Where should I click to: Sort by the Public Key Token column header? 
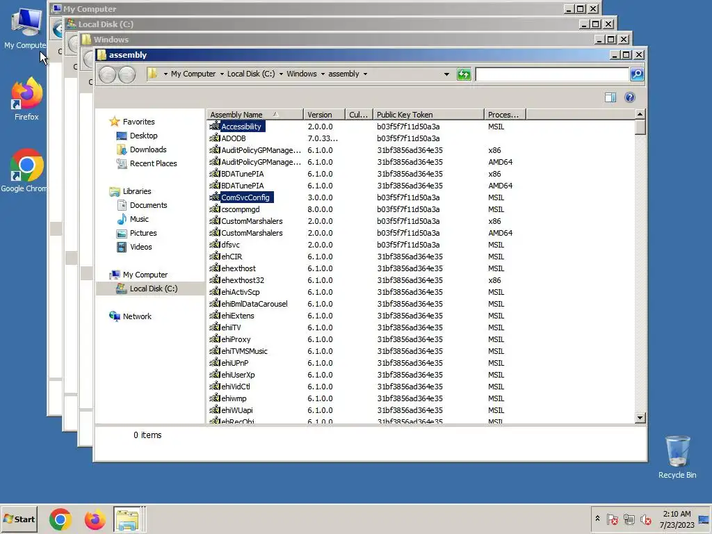tap(428, 115)
